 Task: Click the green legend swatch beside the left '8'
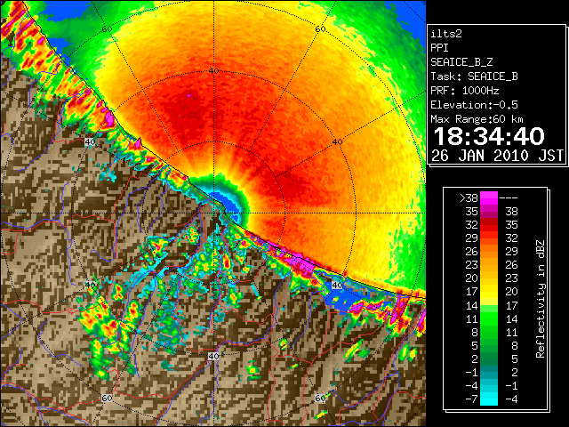pyautogui.click(x=489, y=332)
